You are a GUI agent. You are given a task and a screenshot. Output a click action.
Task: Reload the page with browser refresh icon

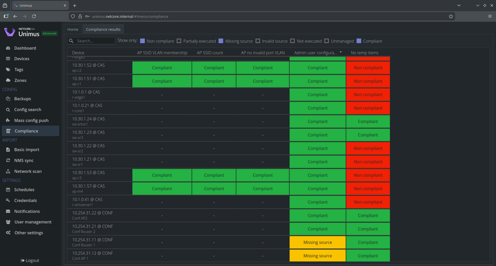34,16
